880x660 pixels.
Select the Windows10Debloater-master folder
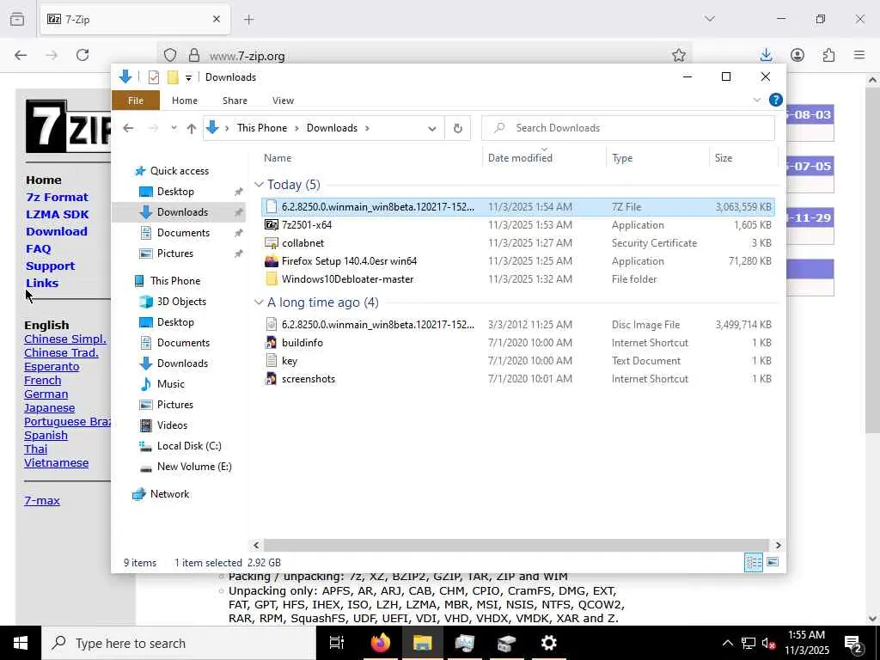[518, 279]
